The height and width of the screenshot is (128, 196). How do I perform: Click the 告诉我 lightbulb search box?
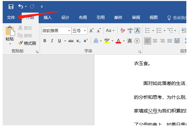click(x=177, y=18)
